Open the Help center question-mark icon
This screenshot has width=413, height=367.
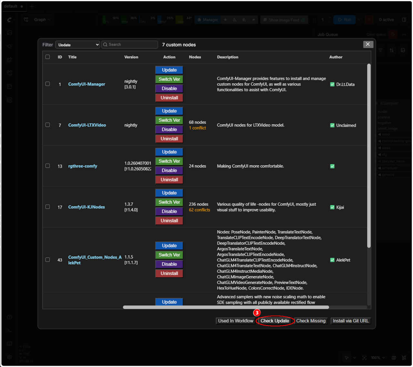9,317
